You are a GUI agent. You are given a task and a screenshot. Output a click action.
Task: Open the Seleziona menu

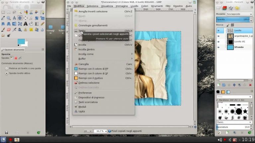[92, 6]
